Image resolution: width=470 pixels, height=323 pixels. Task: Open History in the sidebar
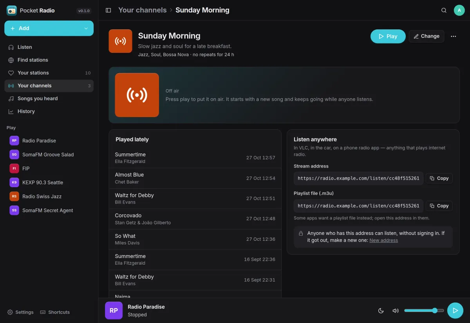[49, 111]
